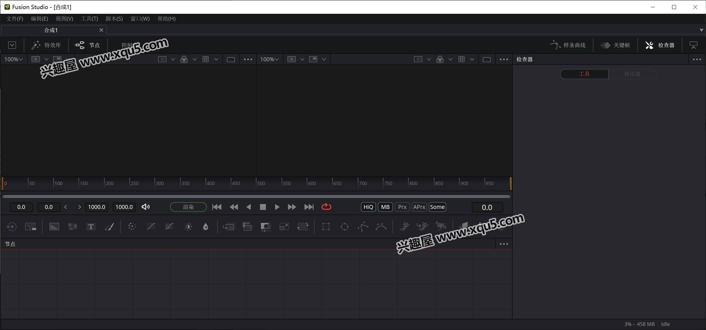Add Channel Booleans tool
This screenshot has width=706, height=330.
coord(247,227)
